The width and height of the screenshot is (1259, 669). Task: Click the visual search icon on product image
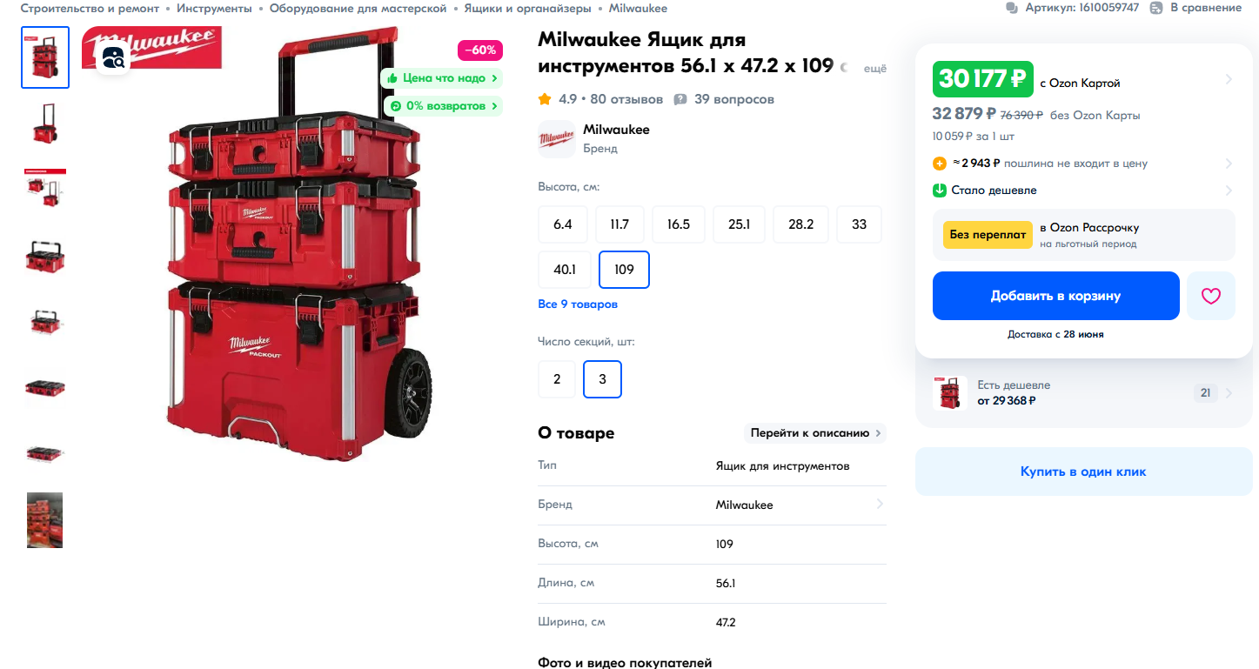114,58
